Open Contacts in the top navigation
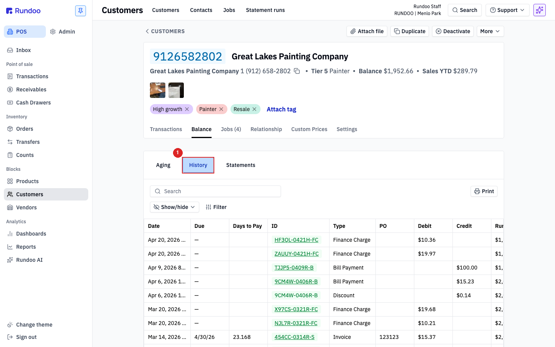This screenshot has width=555, height=347. pyautogui.click(x=201, y=10)
